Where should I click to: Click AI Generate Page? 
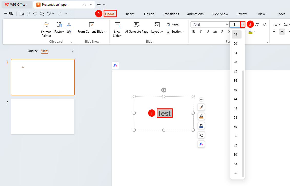tap(137, 28)
